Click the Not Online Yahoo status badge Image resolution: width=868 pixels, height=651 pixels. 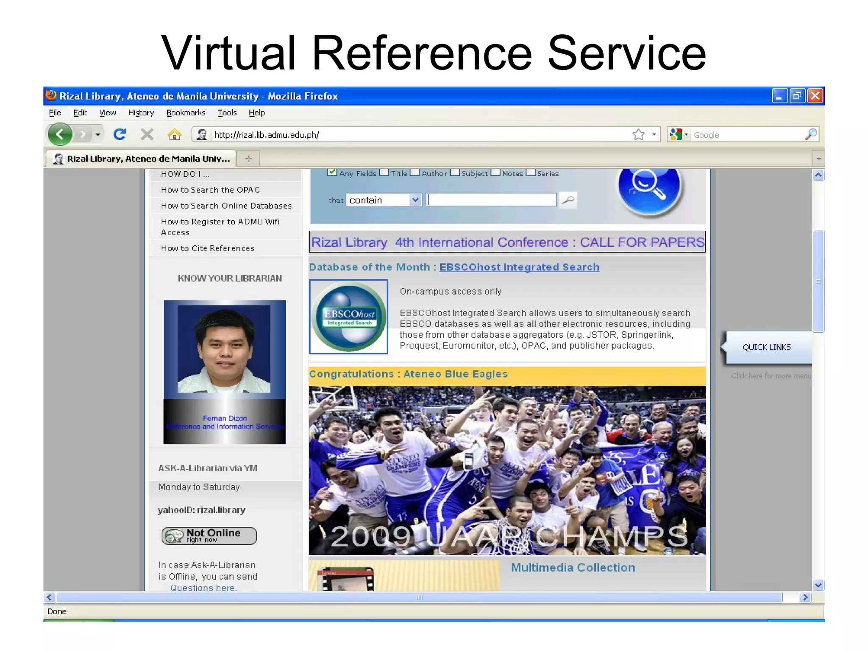tap(209, 536)
